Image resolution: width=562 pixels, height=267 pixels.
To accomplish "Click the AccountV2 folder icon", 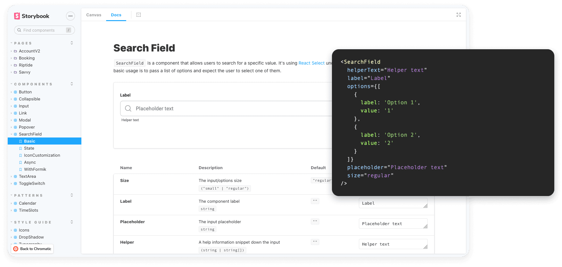I will [x=15, y=51].
